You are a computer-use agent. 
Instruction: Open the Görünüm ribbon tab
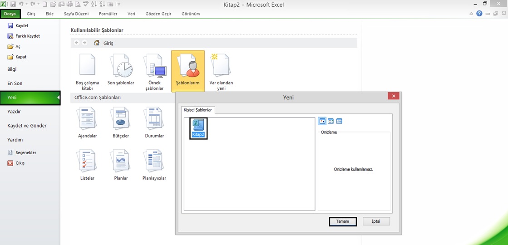coord(191,14)
